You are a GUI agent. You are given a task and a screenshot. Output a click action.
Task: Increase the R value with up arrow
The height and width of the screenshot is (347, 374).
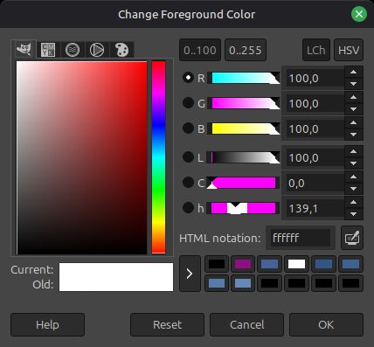pyautogui.click(x=354, y=73)
